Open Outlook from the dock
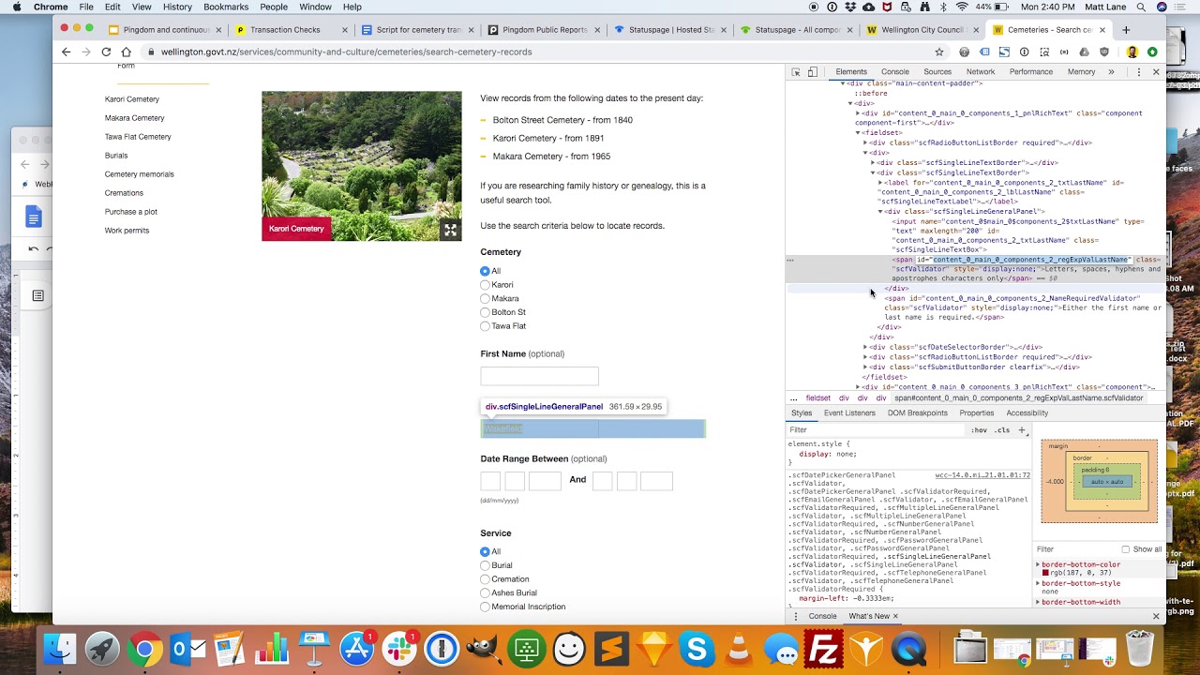Viewport: 1200px width, 675px height. 187,649
